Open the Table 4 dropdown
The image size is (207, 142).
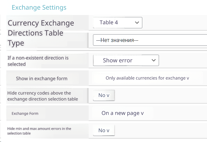click(x=117, y=23)
